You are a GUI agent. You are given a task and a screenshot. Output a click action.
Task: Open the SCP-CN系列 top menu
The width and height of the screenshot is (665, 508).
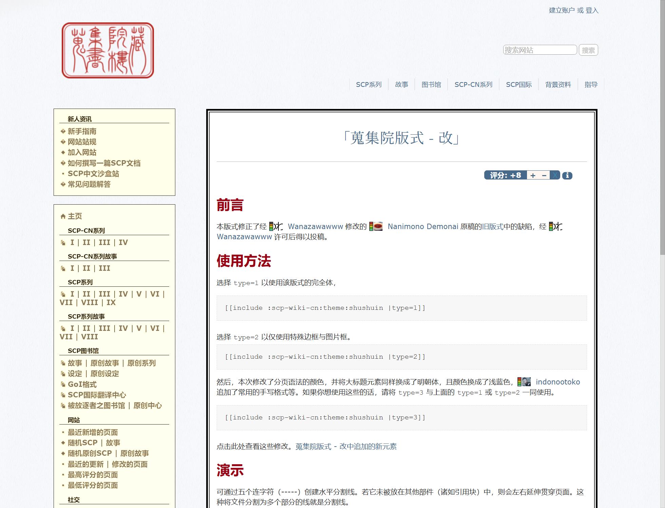point(473,84)
